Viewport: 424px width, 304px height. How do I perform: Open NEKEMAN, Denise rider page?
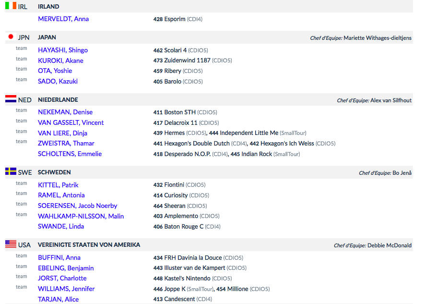[x=65, y=112]
